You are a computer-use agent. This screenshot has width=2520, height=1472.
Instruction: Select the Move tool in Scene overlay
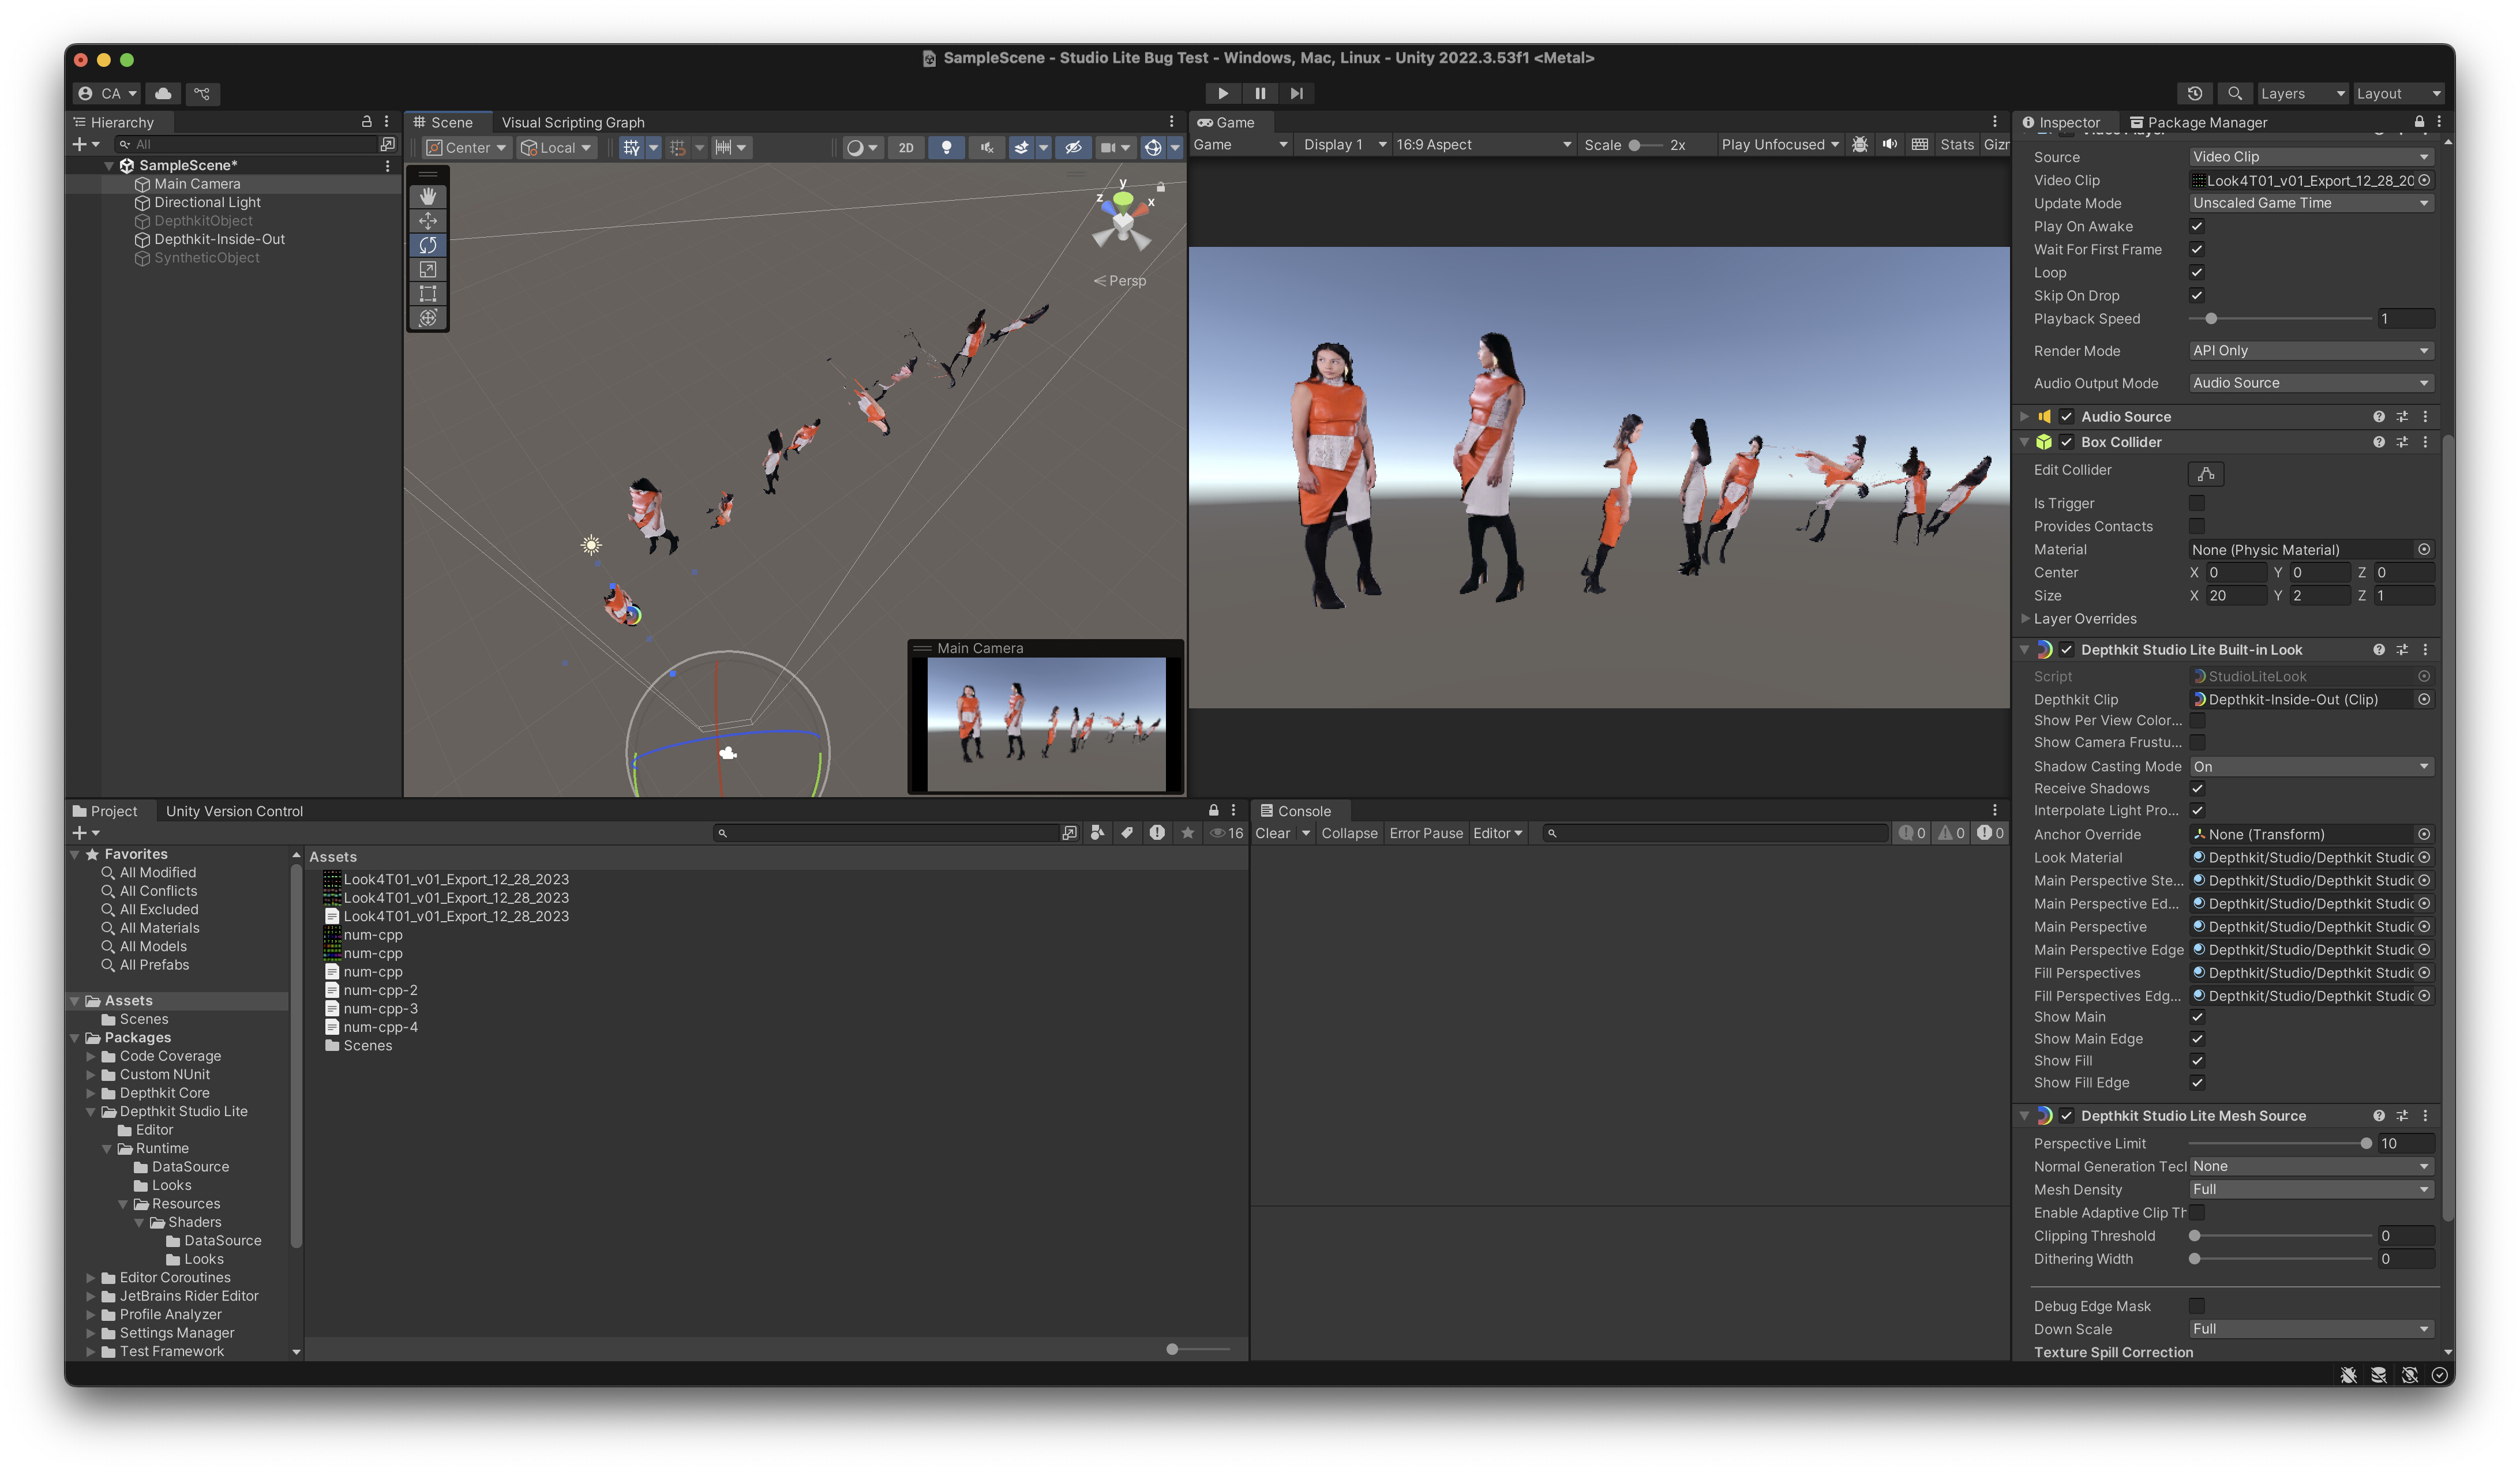(428, 221)
